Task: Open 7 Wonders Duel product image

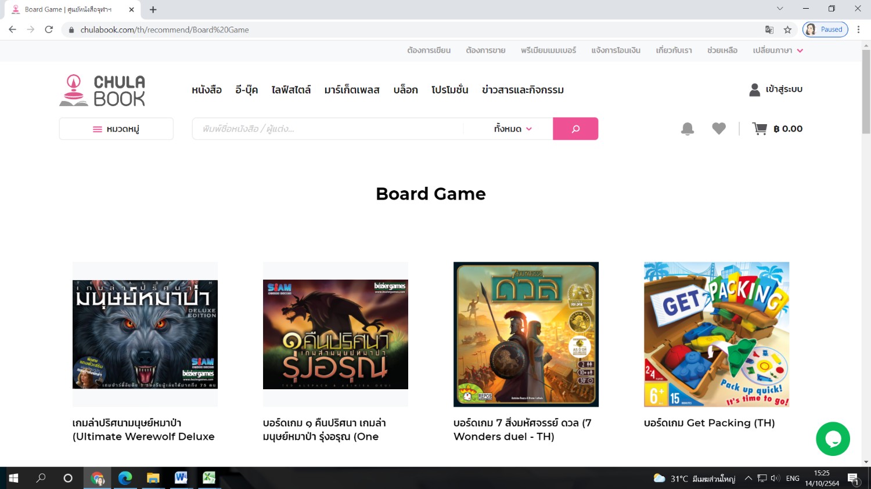Action: point(526,334)
